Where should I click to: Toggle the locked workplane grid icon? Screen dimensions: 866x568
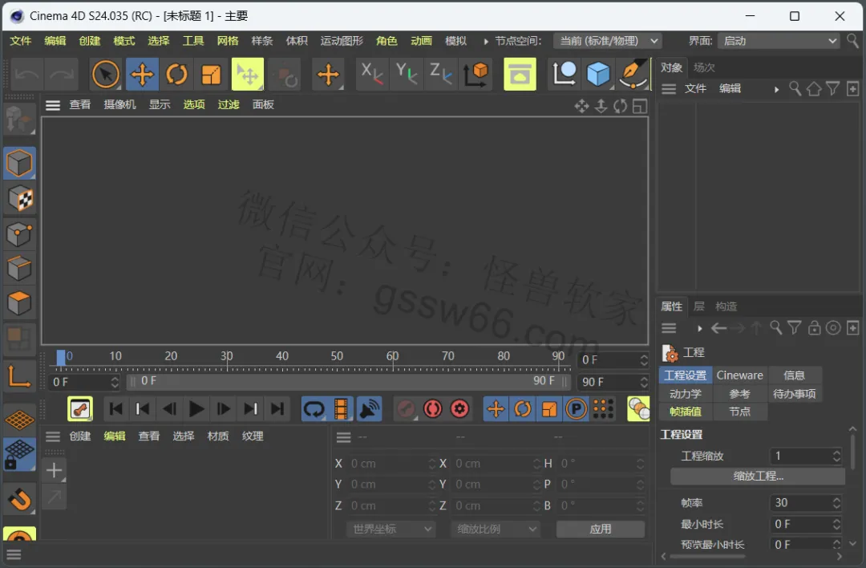click(19, 454)
